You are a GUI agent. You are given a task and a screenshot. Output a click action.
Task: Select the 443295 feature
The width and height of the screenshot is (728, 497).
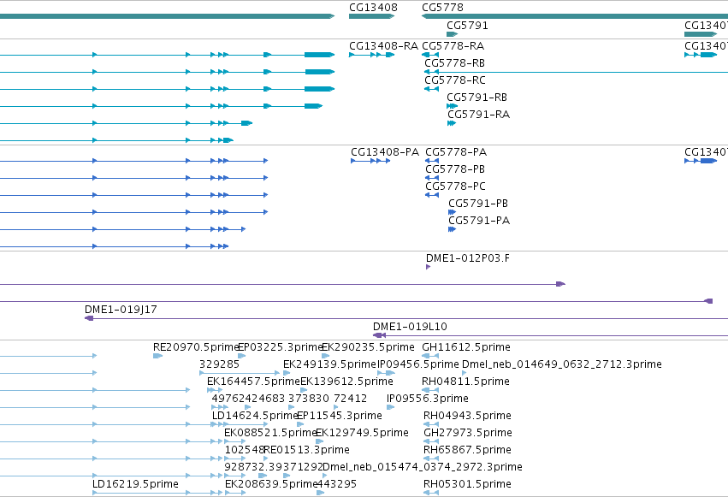click(320, 493)
